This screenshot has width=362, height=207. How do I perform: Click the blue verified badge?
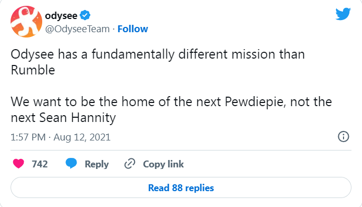point(85,15)
